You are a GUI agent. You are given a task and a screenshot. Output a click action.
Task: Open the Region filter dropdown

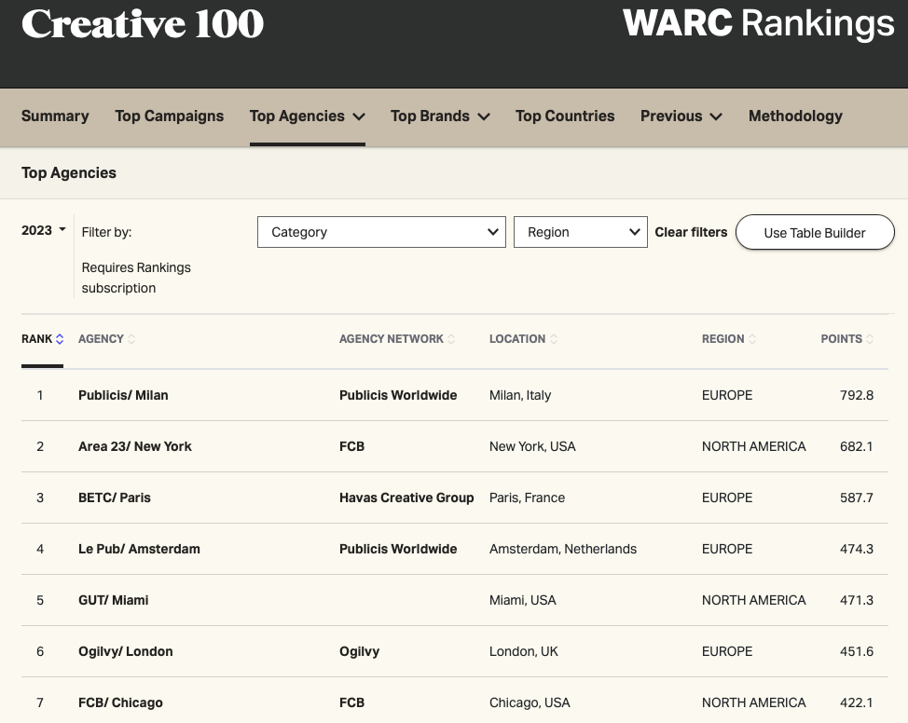pyautogui.click(x=580, y=232)
